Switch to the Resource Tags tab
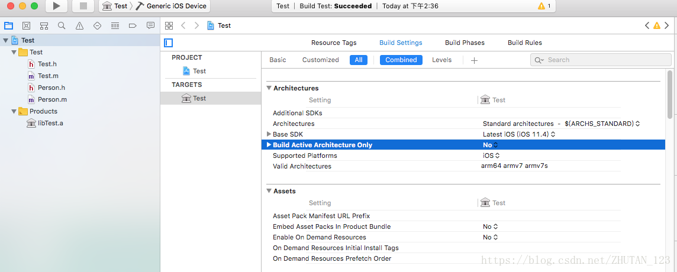The width and height of the screenshot is (677, 272). 334,43
